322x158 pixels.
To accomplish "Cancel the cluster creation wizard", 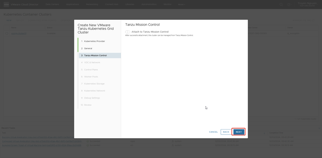I will click(213, 132).
